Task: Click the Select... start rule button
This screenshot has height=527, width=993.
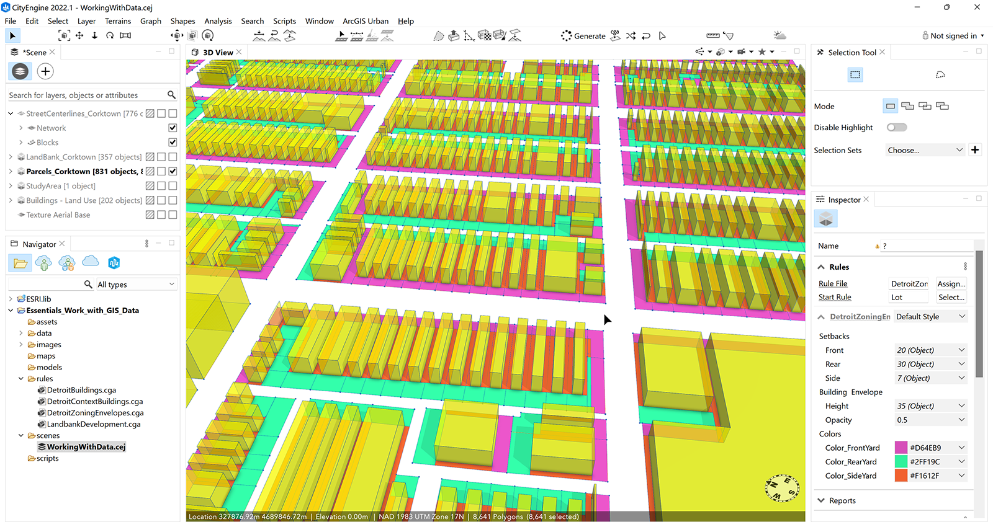Action: pyautogui.click(x=951, y=298)
